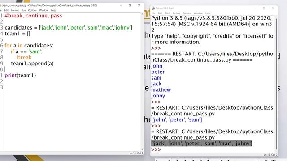Maximize the break_continue_pass.py editor window
Image resolution: width=287 pixels, height=161 pixels.
pos(130,5)
